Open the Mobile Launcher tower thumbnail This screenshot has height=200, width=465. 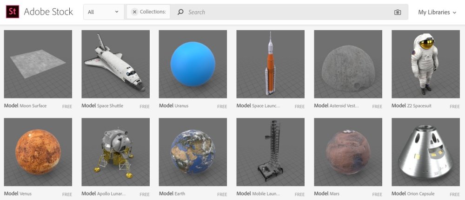click(271, 152)
